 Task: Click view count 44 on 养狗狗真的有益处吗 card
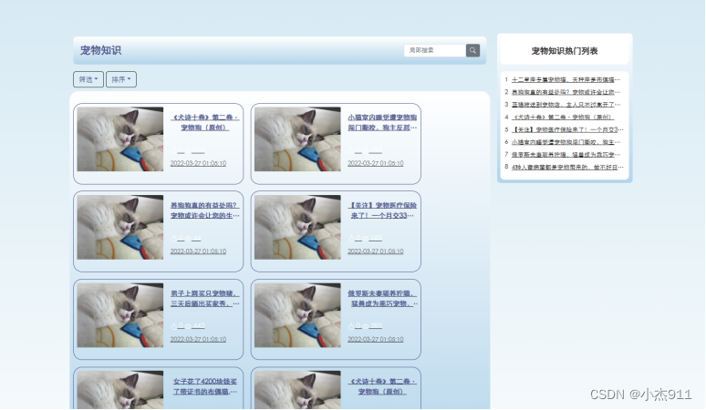pos(196,239)
